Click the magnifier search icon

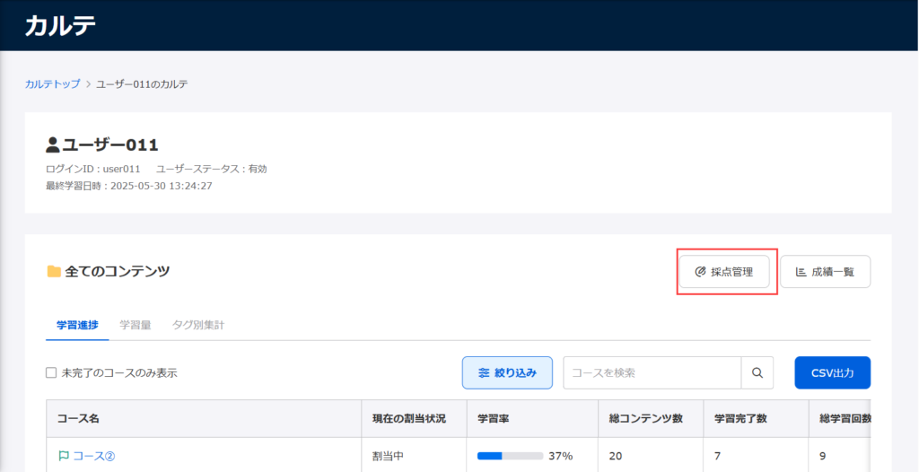(757, 373)
